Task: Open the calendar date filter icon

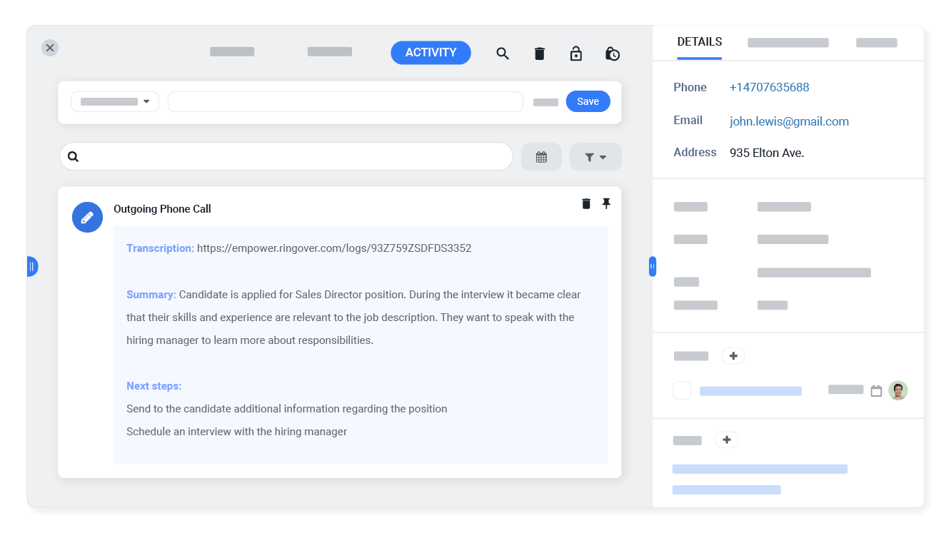Action: (541, 156)
